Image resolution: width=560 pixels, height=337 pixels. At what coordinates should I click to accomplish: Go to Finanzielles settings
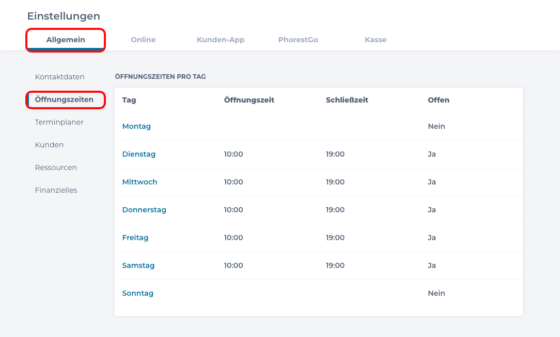point(56,190)
